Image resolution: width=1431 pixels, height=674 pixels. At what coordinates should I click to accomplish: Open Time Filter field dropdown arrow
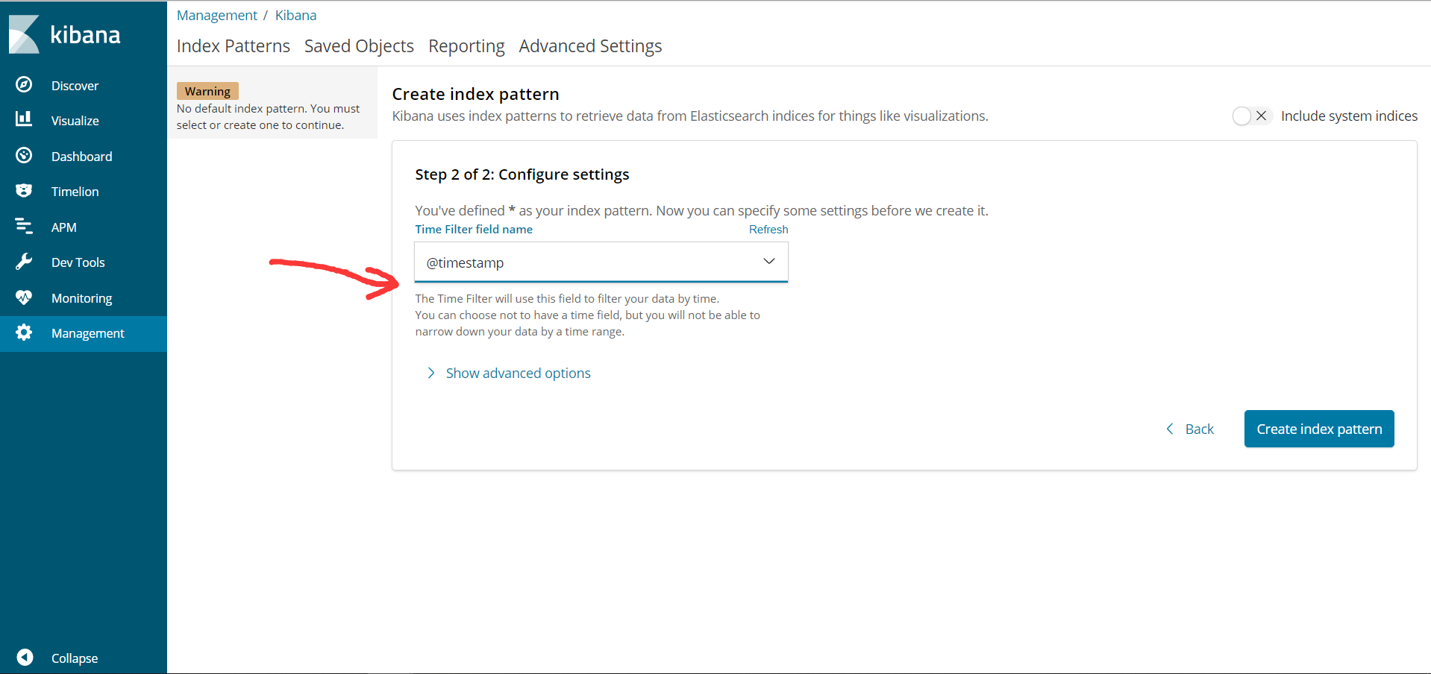[769, 261]
